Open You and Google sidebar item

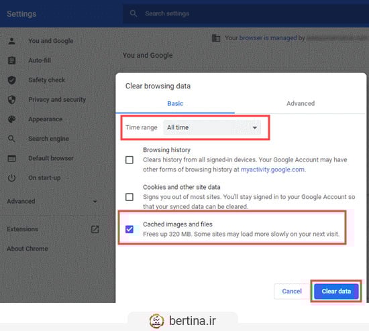point(50,41)
